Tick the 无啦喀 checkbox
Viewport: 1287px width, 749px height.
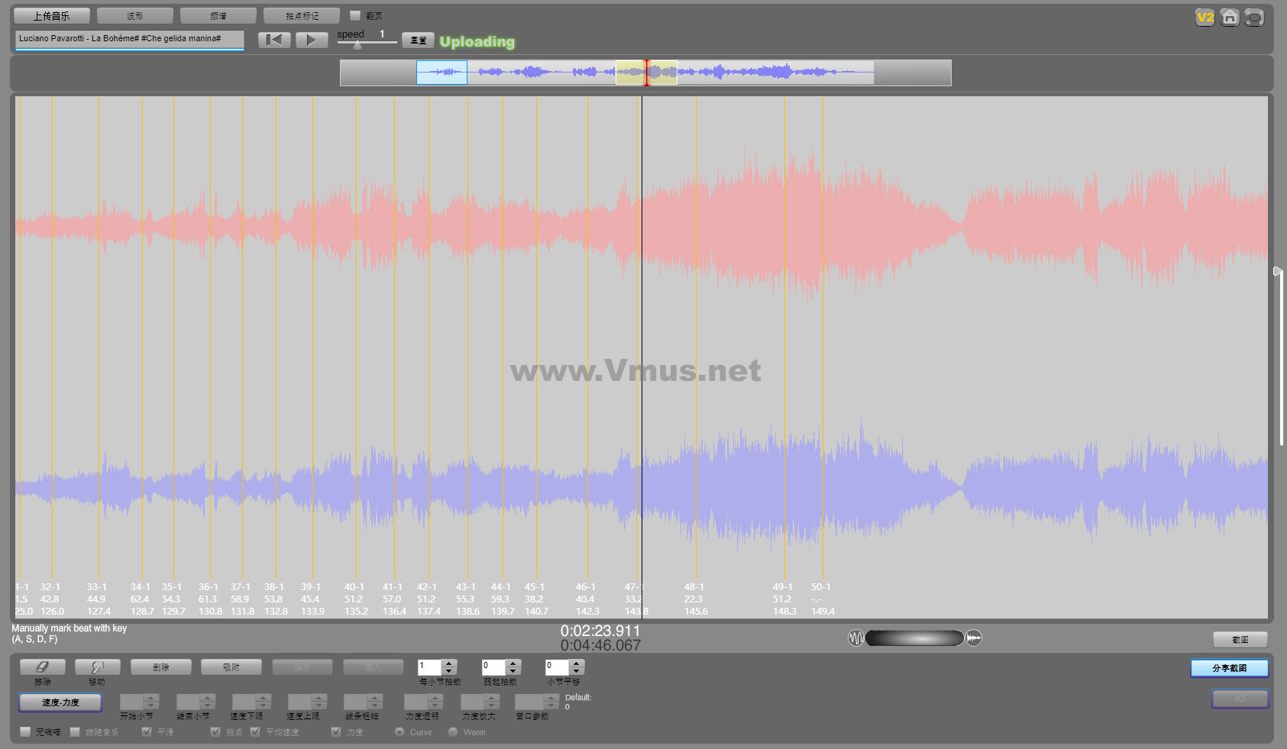coord(25,732)
